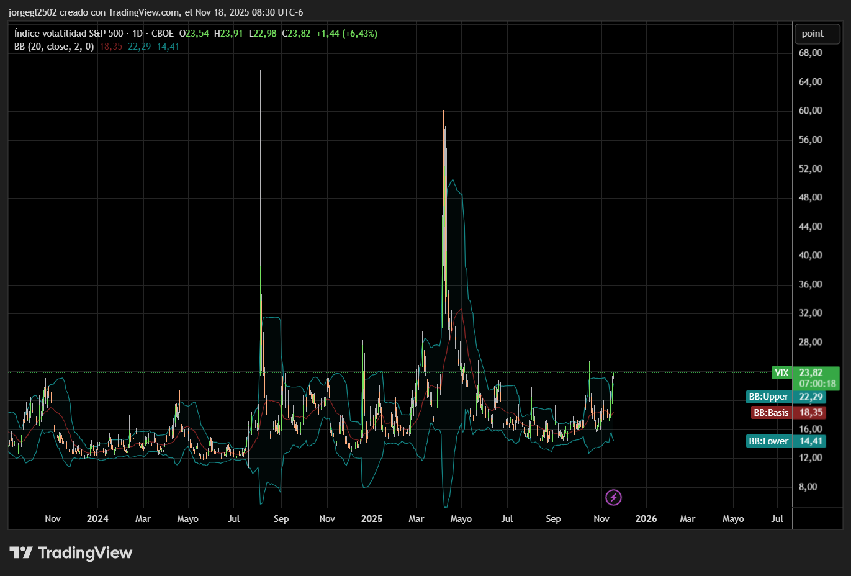Click the 22,29 value in BB legend

point(140,47)
